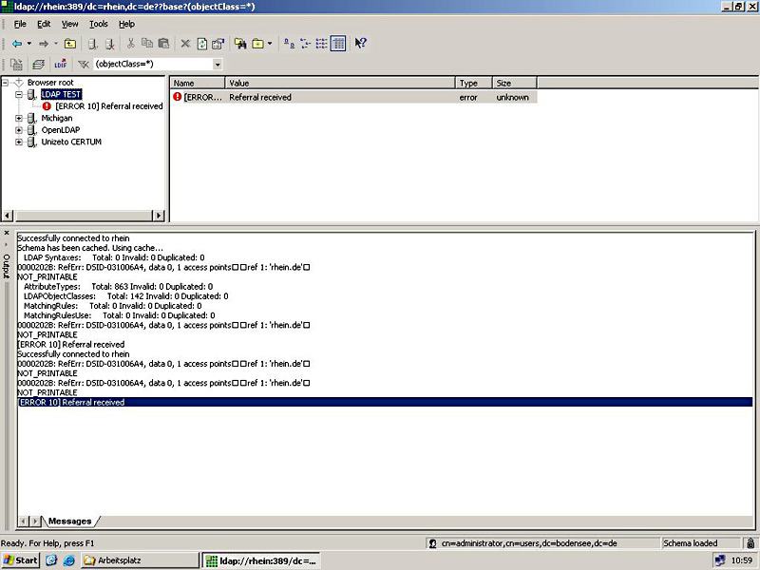Image resolution: width=760 pixels, height=570 pixels.
Task: Open dropdown arrow beside favorites folder icon
Action: coord(270,44)
